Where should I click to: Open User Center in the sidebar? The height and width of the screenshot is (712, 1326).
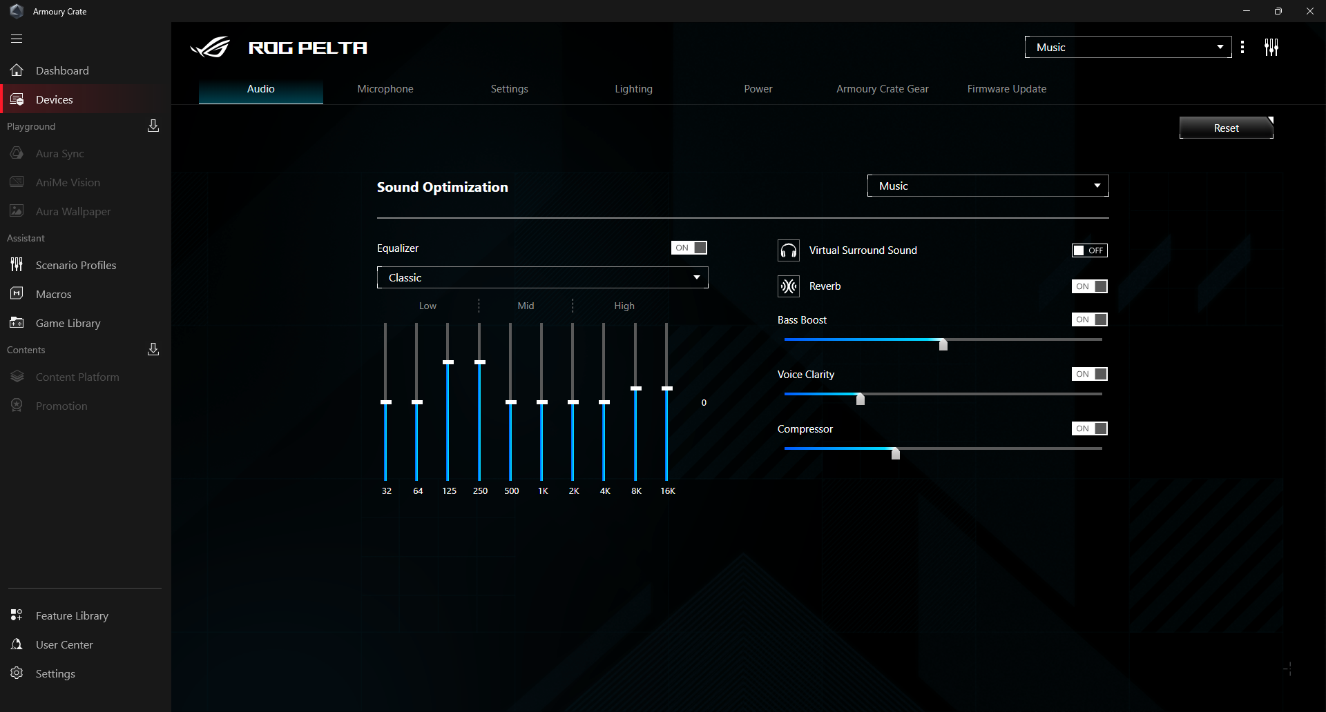point(64,644)
